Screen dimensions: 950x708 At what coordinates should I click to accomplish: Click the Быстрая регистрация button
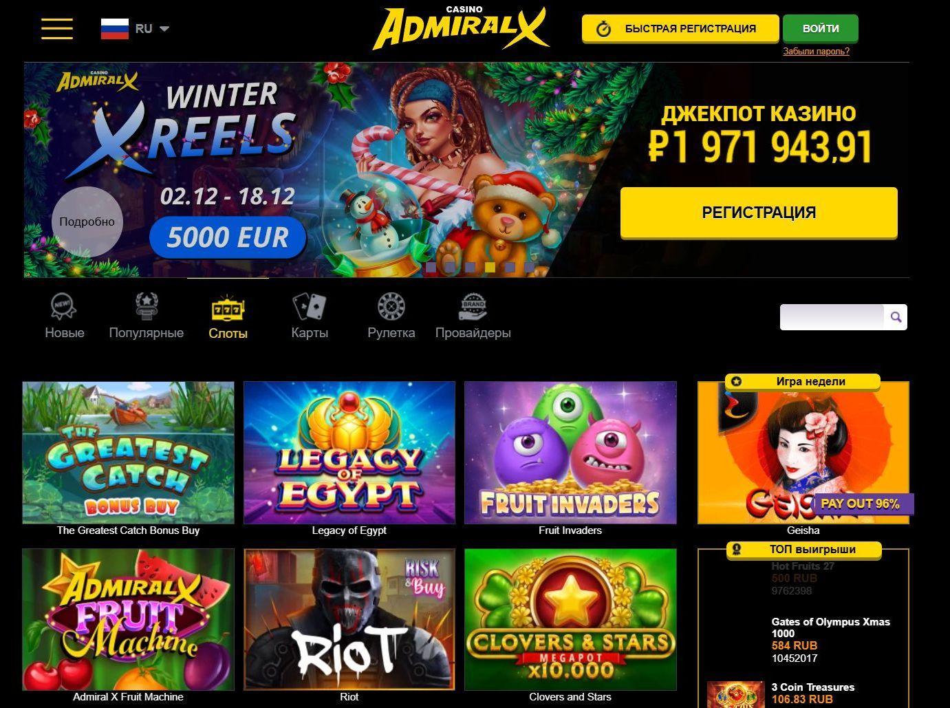(x=680, y=29)
